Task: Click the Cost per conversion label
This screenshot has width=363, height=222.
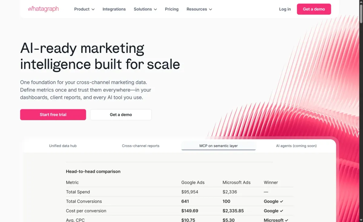Action: point(86,211)
